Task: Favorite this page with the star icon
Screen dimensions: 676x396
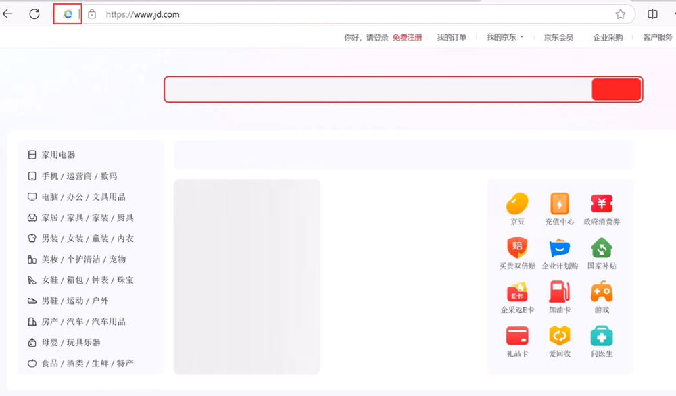Action: coord(620,14)
